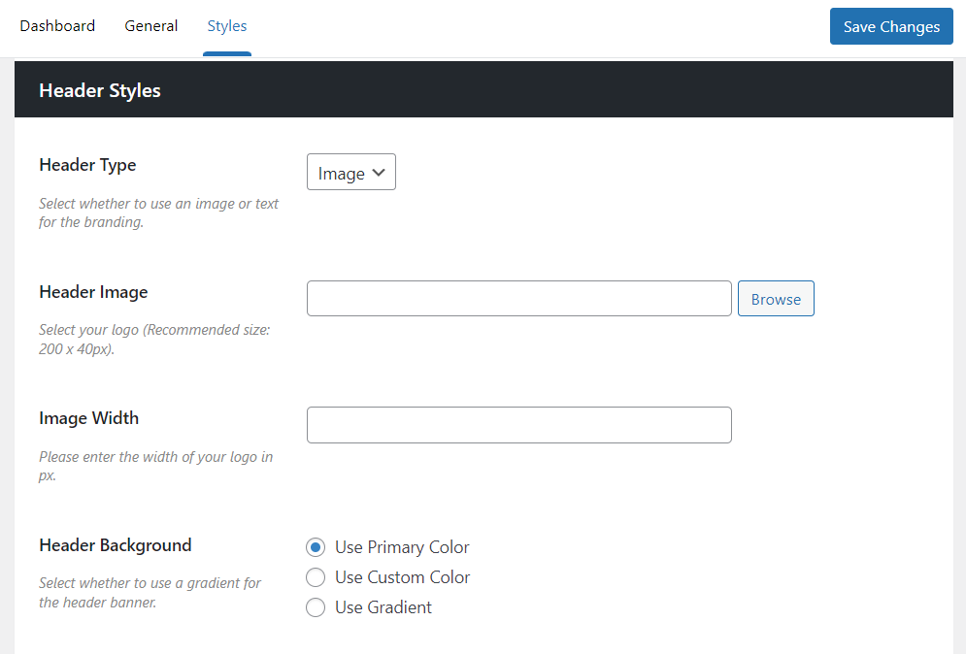The height and width of the screenshot is (654, 966).
Task: Enable the Use Gradient radio option
Action: click(316, 607)
